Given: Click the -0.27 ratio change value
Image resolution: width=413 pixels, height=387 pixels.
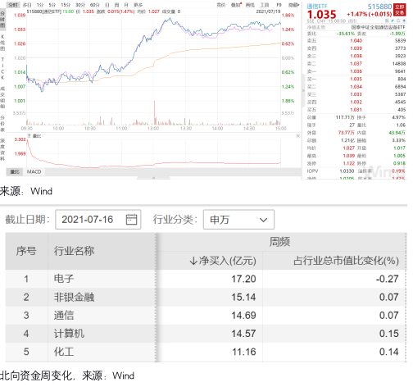Looking at the screenshot, I should click(387, 279).
